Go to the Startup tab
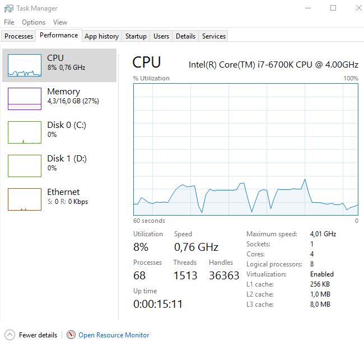364x348 pixels. point(136,36)
